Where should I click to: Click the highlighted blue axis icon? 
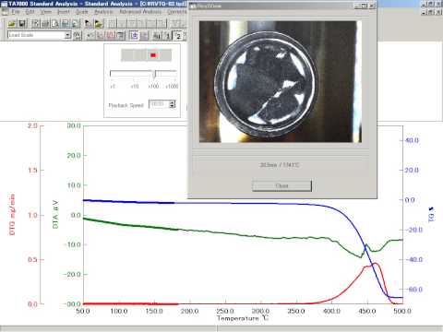[x=135, y=35]
